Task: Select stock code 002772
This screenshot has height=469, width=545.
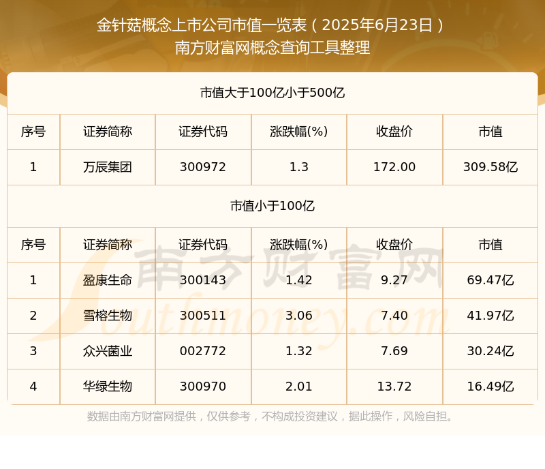Action: tap(203, 351)
